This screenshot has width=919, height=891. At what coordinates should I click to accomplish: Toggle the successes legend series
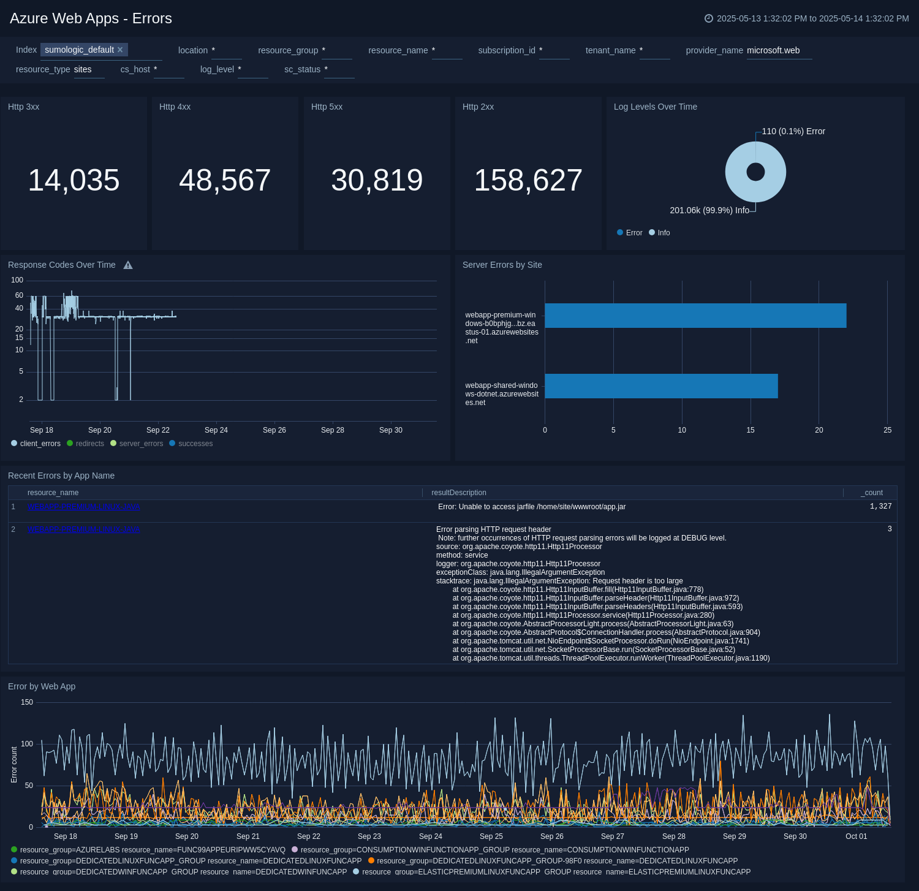pyautogui.click(x=191, y=444)
